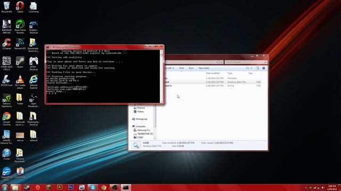This screenshot has width=341, height=191.
Task: Click the Burn button in Explorer toolbar
Action: tap(191, 68)
